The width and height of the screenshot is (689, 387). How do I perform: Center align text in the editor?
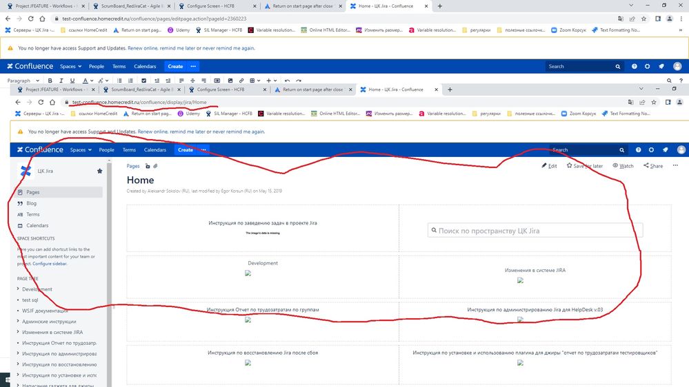tap(192, 81)
